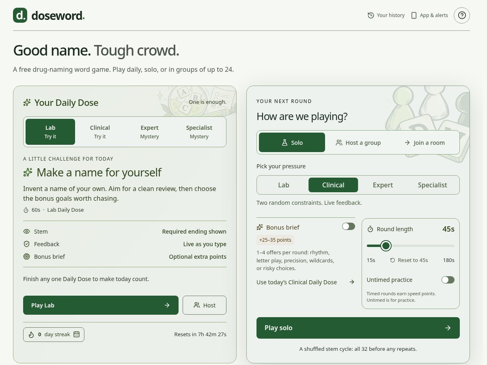
Task: Click the Host button in Daily Dose
Action: point(205,305)
